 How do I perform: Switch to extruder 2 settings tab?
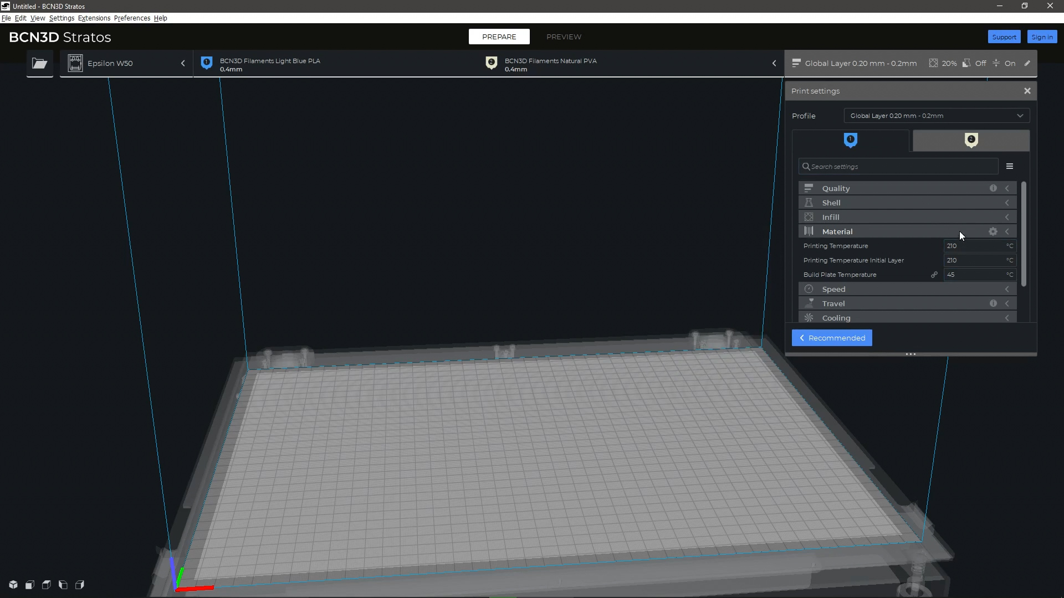click(971, 141)
